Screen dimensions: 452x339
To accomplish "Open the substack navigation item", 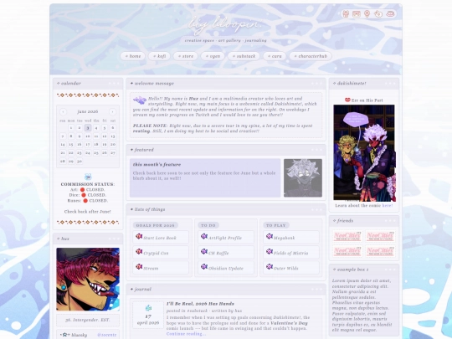I will click(x=244, y=56).
